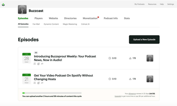Viewport: 177px width, 106px height.
Task: Select the Fan Mail sub-tab
Action: click(x=36, y=24)
